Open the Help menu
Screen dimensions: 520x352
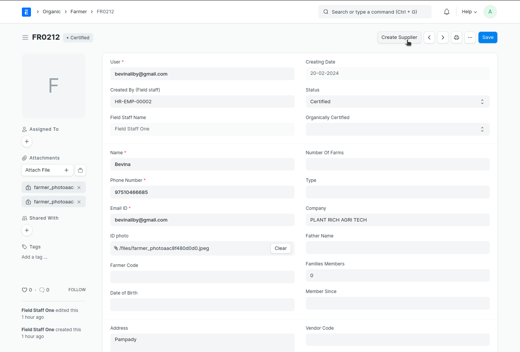coord(469,12)
